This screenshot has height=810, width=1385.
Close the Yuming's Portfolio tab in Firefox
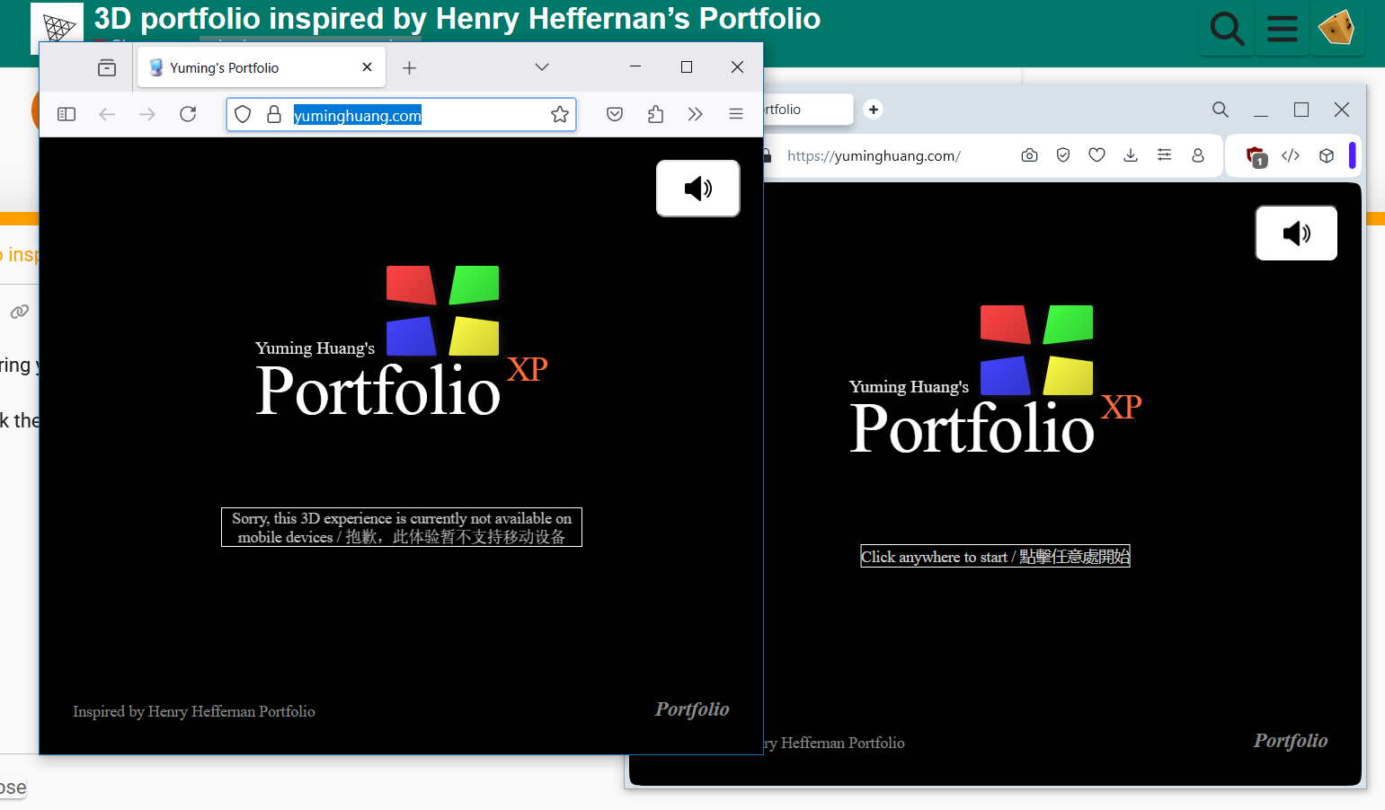point(367,67)
